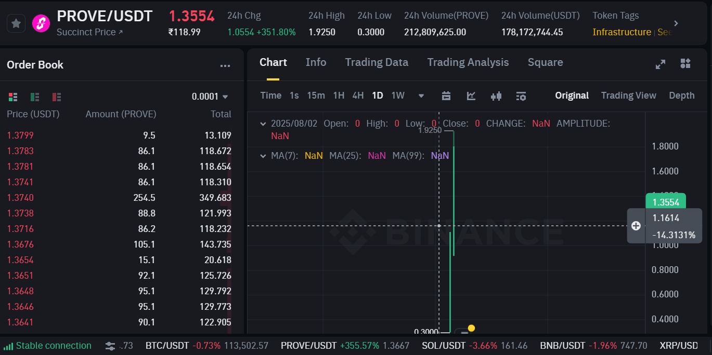Screen dimensions: 712x355
Task: Select the 4H chart interval
Action: pyautogui.click(x=358, y=95)
